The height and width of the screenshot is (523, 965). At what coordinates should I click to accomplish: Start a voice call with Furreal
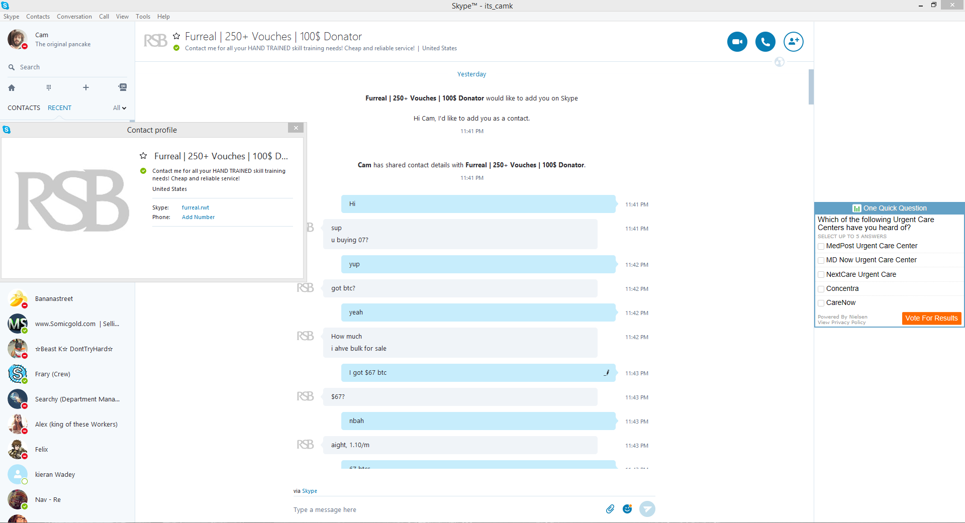click(x=765, y=42)
